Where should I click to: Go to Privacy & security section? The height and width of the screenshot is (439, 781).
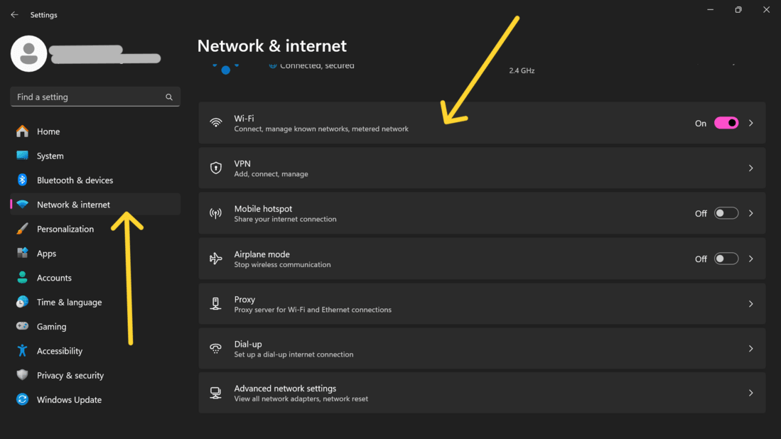tap(70, 375)
